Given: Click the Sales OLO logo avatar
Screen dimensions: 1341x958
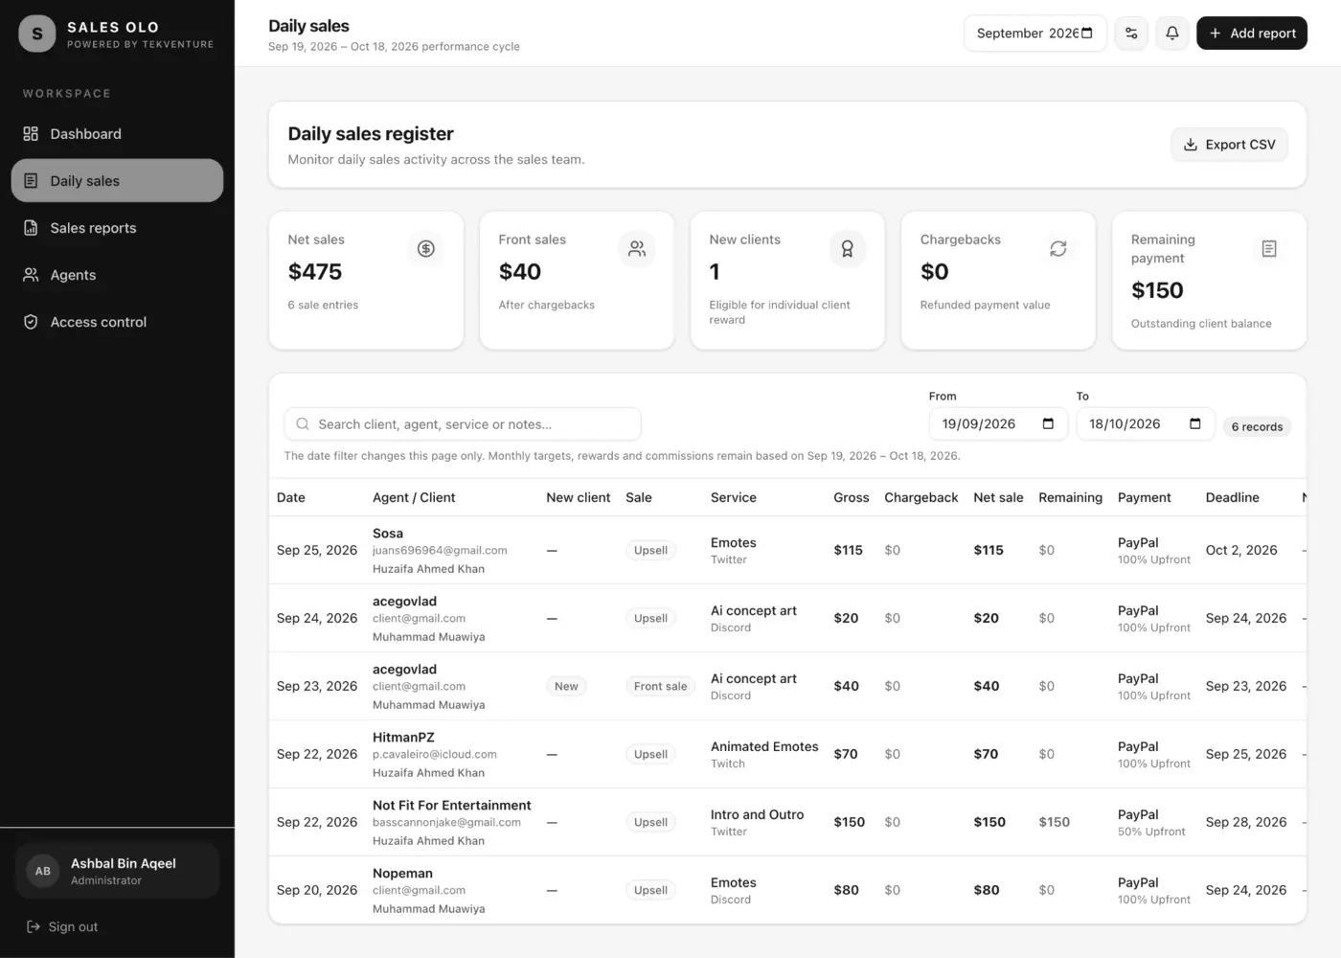Looking at the screenshot, I should (37, 34).
